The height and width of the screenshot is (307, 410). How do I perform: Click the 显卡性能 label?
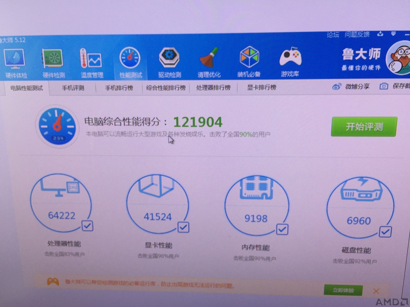pos(159,245)
